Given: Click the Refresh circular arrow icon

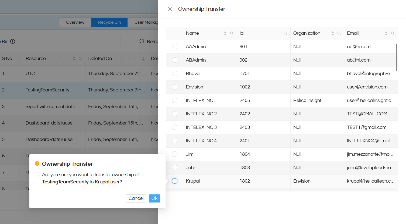Looking at the screenshot, I should tap(142, 41).
